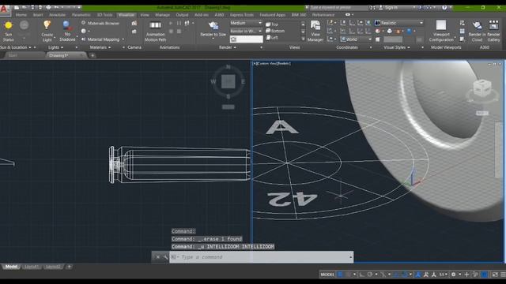Click the create camera icon
The image size is (506, 284).
pos(134,23)
